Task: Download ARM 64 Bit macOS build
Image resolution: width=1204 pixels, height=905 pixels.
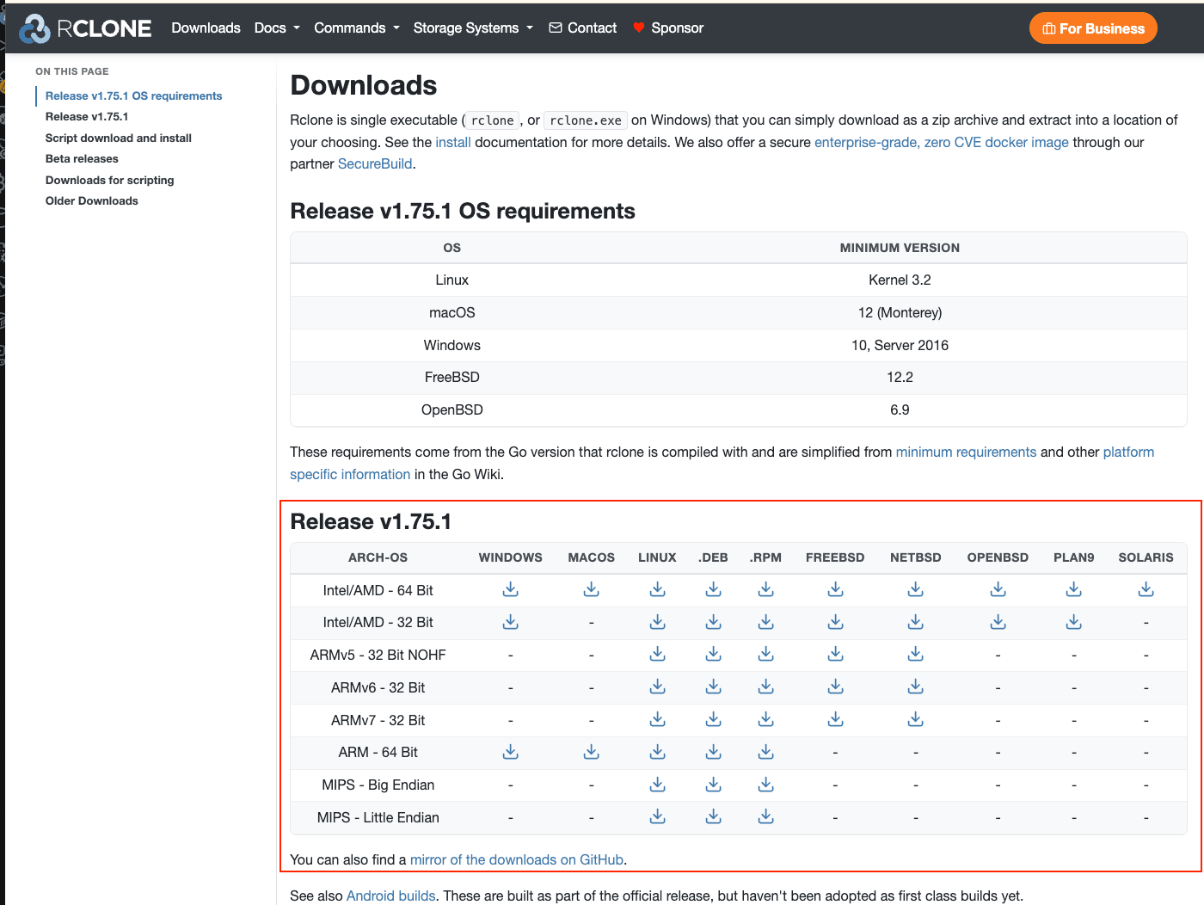Action: (592, 752)
